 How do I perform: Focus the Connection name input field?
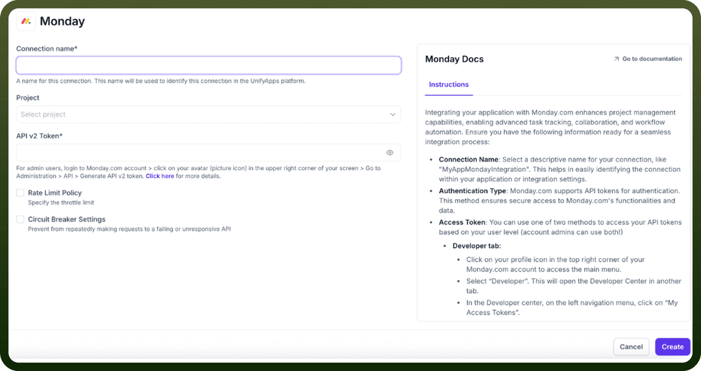click(x=208, y=66)
